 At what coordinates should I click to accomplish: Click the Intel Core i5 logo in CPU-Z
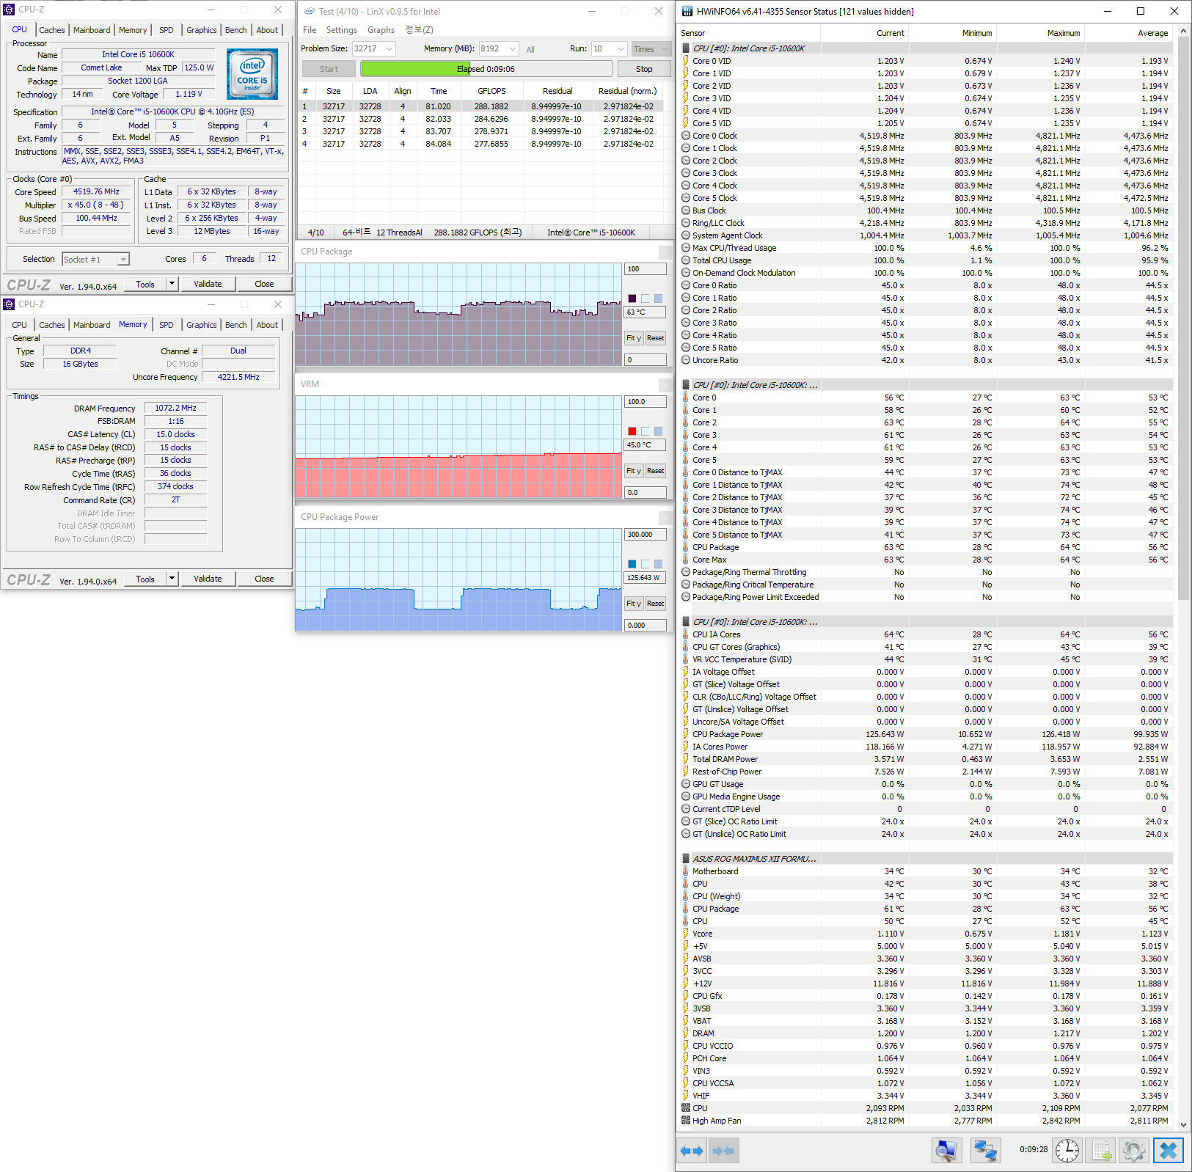[x=252, y=74]
